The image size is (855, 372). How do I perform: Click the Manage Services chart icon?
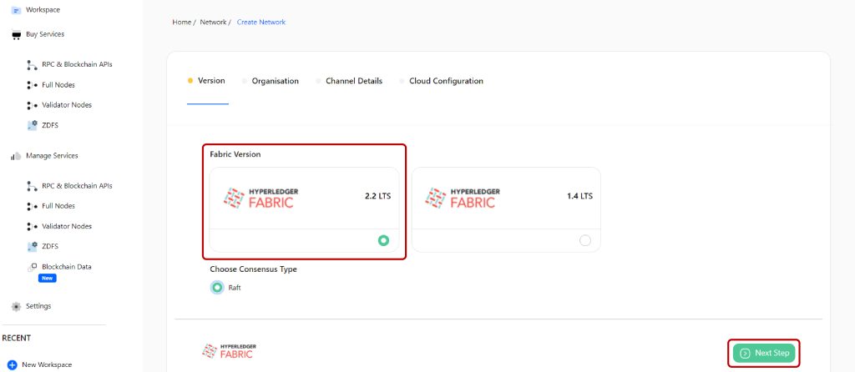[x=16, y=156]
